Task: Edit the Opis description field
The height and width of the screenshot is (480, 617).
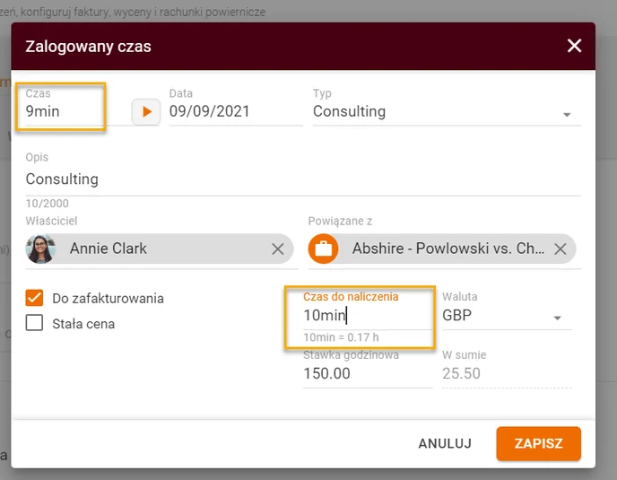Action: pyautogui.click(x=303, y=179)
